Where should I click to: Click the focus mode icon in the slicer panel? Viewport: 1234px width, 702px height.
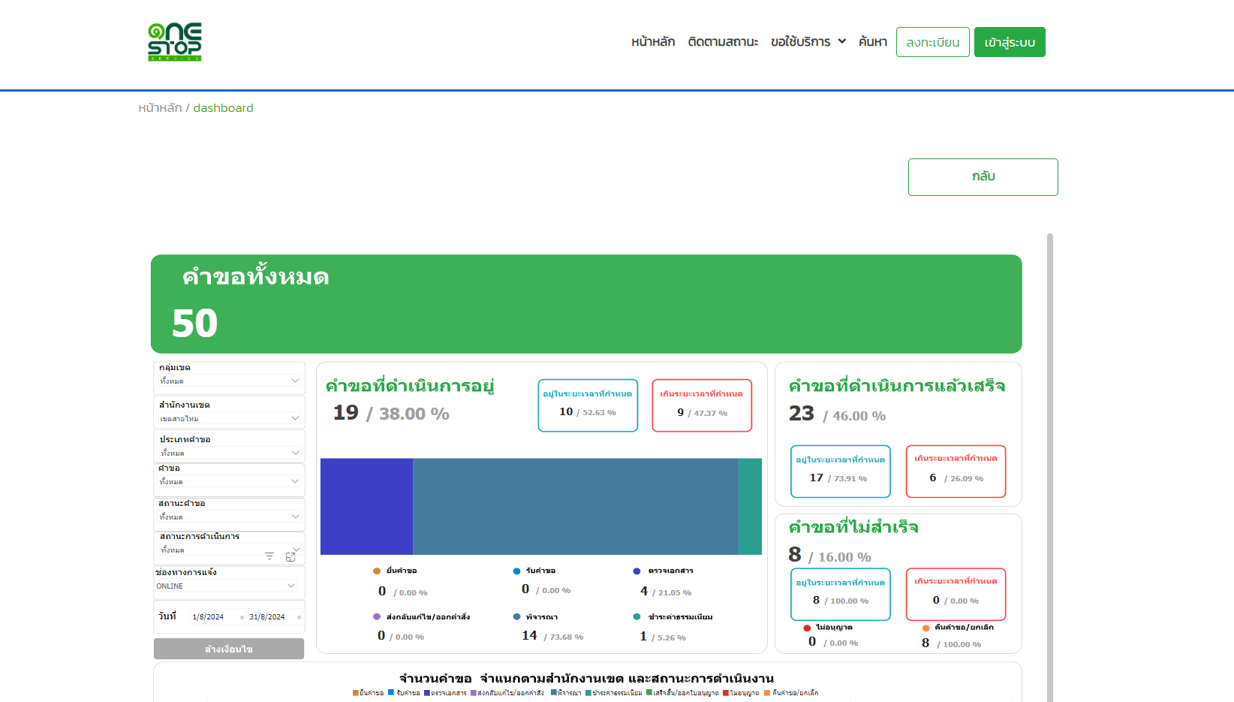click(x=290, y=557)
